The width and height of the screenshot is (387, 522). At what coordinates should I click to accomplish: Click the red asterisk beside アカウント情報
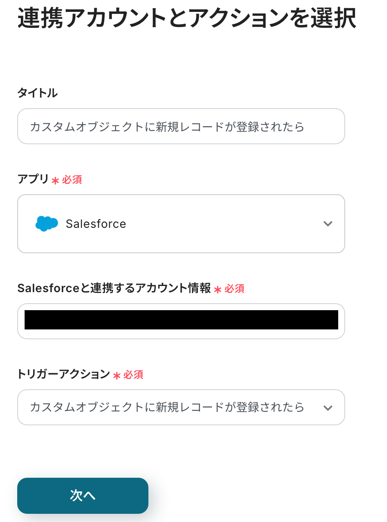[218, 289]
